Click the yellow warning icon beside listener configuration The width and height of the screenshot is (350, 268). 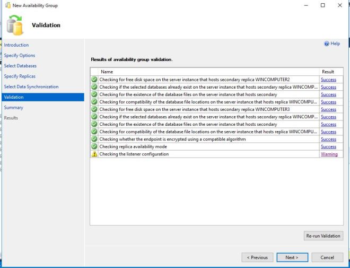coord(94,154)
